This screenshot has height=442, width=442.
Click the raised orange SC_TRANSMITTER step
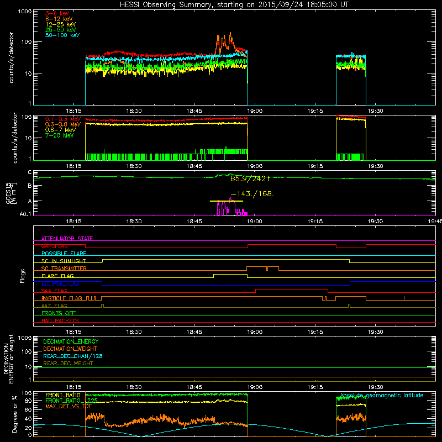pos(262,267)
